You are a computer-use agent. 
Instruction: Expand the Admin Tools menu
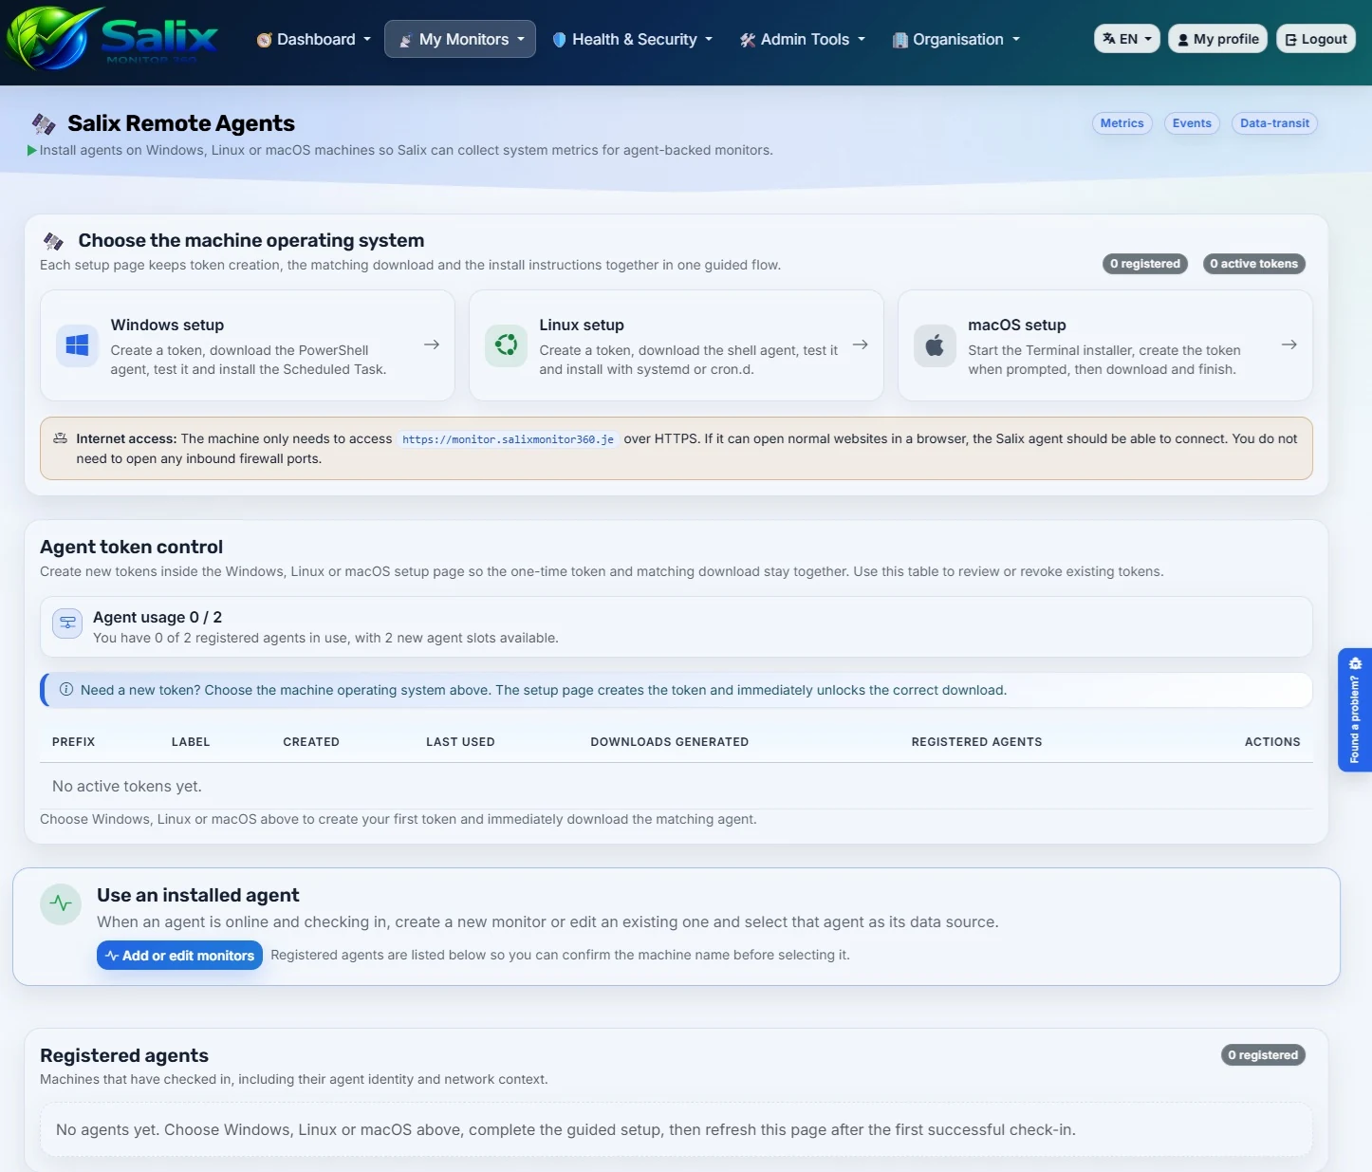(x=803, y=39)
